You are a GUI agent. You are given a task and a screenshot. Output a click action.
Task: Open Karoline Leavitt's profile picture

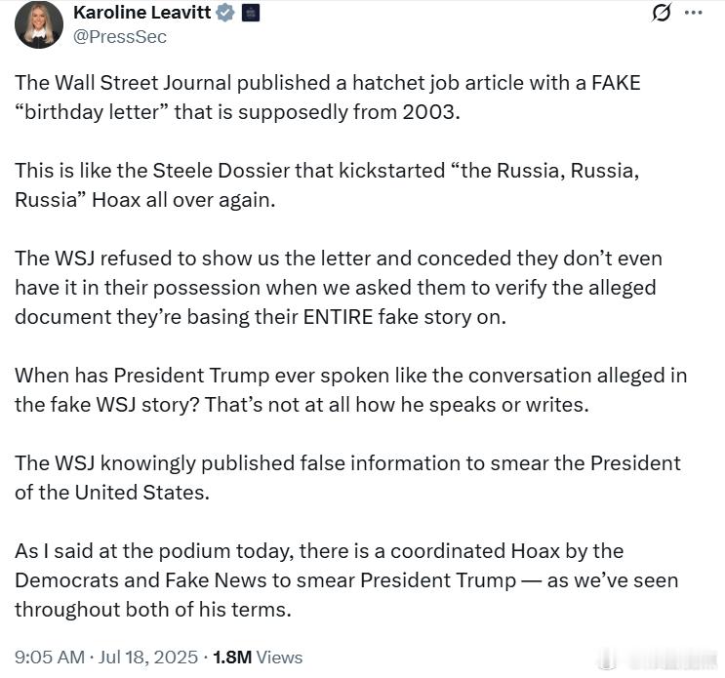point(39,24)
